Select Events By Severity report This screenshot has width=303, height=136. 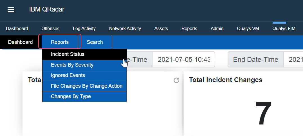click(85, 65)
